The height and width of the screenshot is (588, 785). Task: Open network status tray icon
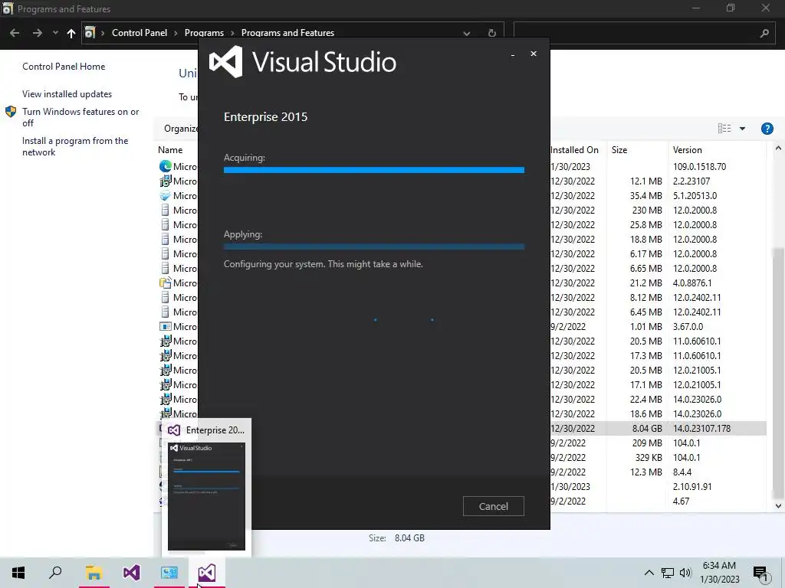pyautogui.click(x=668, y=573)
